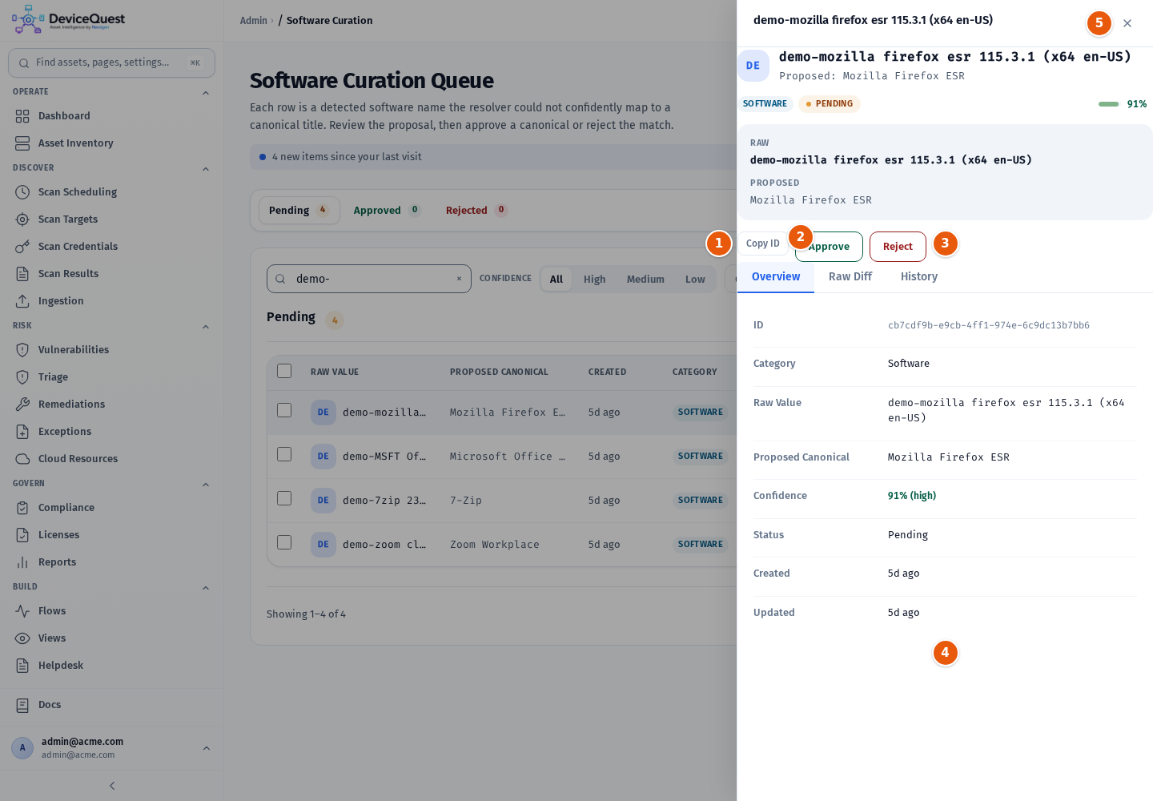Open Vulnerabilities shield icon
1153x801 pixels.
pyautogui.click(x=22, y=350)
